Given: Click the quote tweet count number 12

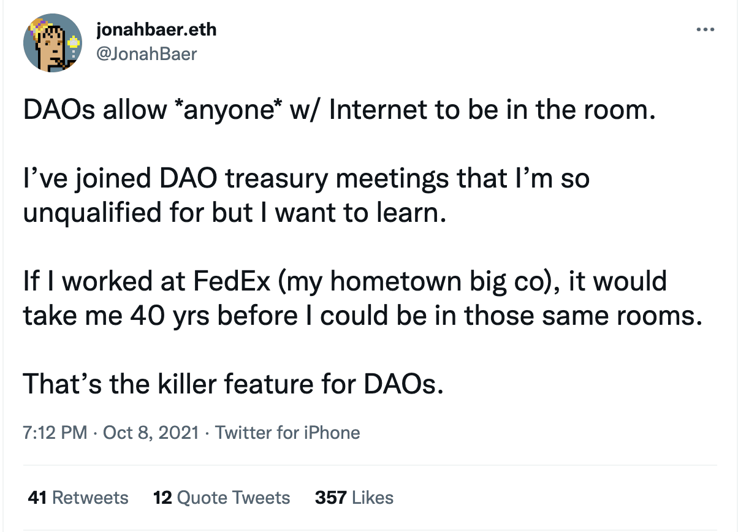Looking at the screenshot, I should (x=162, y=497).
